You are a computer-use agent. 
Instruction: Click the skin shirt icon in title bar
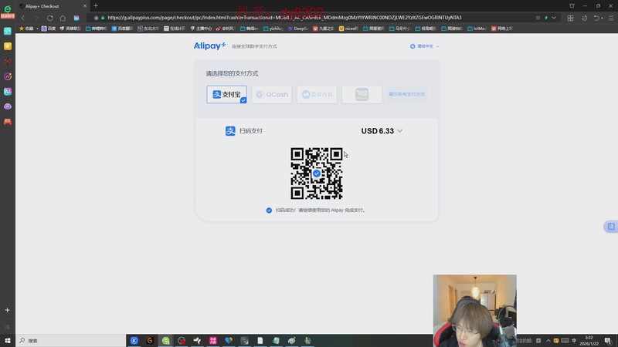click(x=572, y=6)
